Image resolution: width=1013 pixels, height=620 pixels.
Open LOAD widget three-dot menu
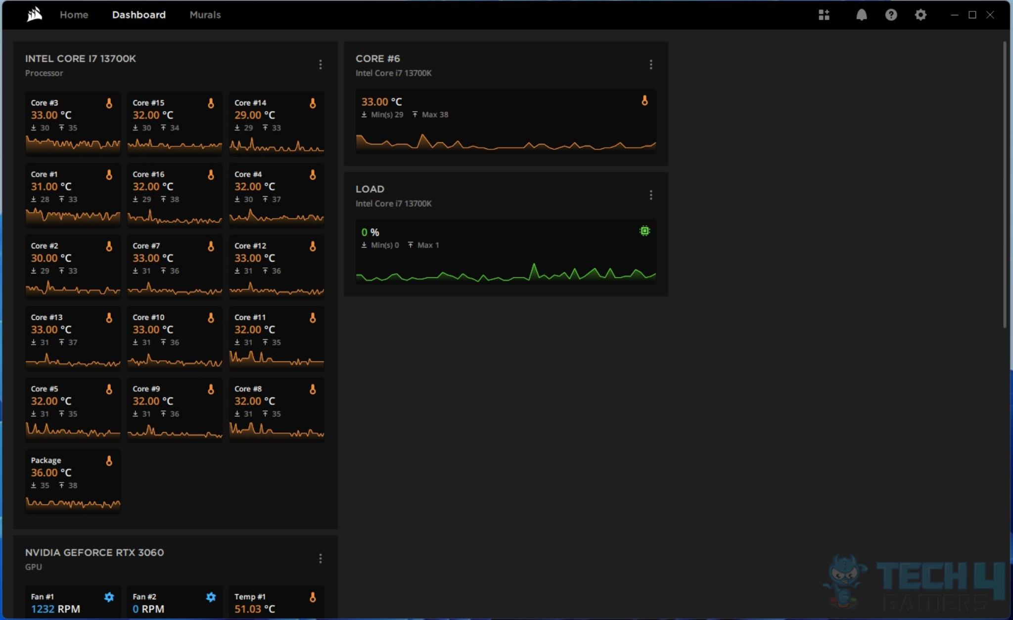(x=651, y=195)
